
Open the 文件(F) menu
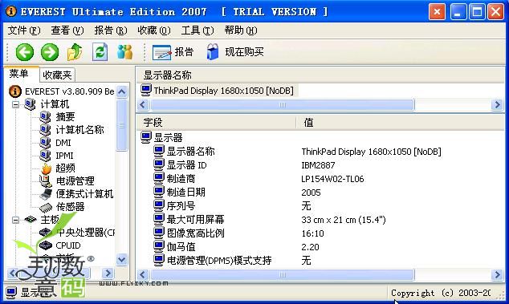24,30
